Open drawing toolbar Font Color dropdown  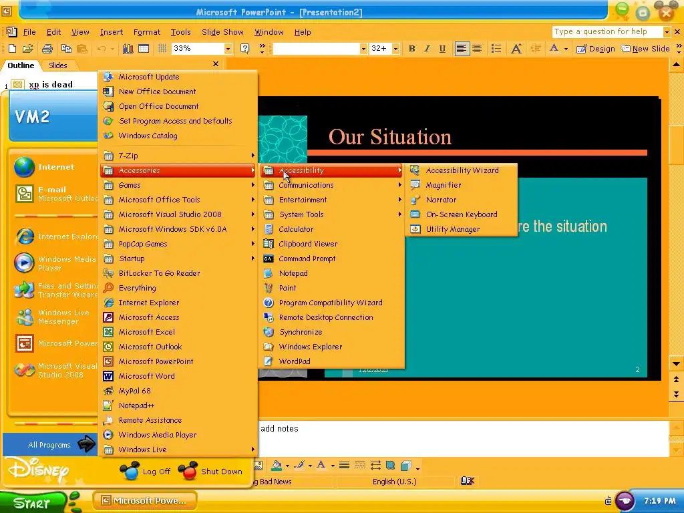(x=333, y=466)
